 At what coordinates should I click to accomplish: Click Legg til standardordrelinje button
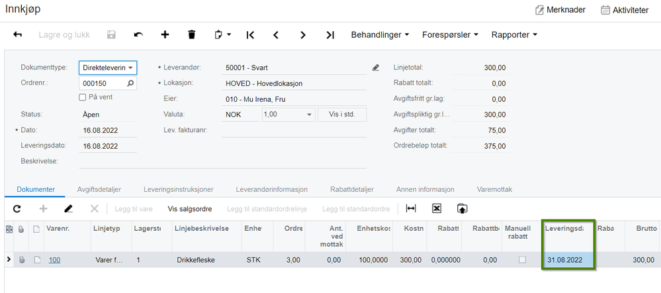pyautogui.click(x=267, y=209)
